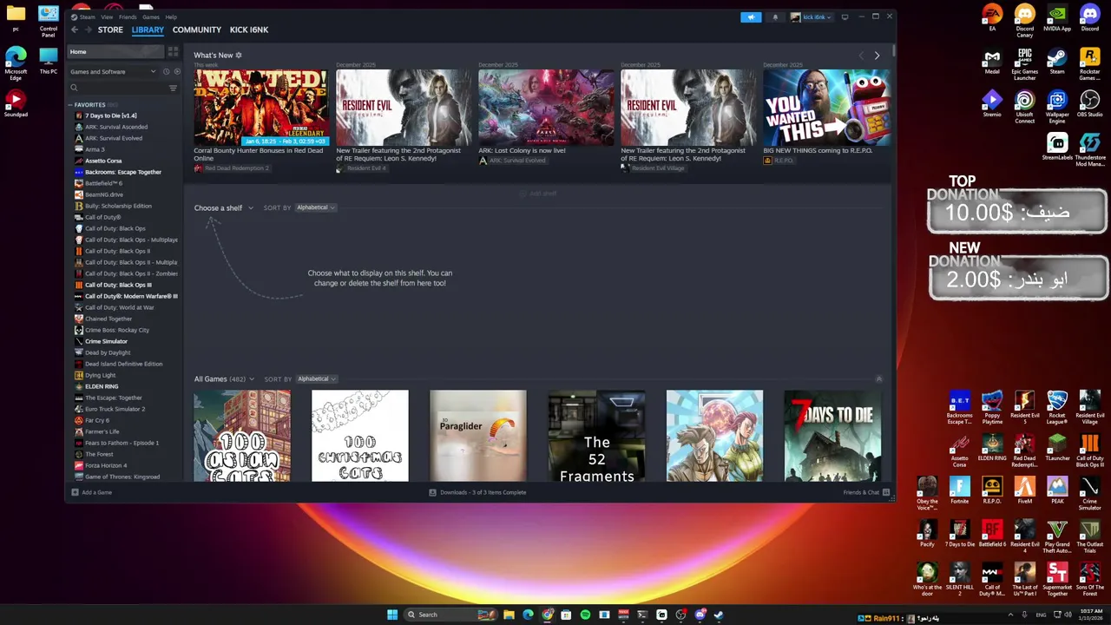The height and width of the screenshot is (625, 1111).
Task: Open the KICK I6NK profile tab
Action: coord(249,30)
